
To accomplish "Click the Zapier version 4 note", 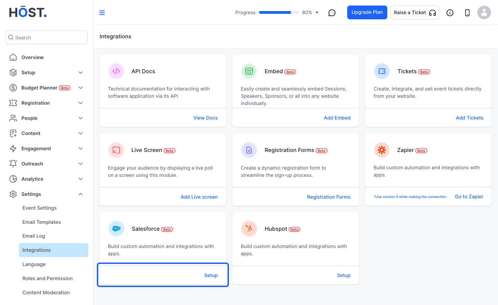I will 410,197.
